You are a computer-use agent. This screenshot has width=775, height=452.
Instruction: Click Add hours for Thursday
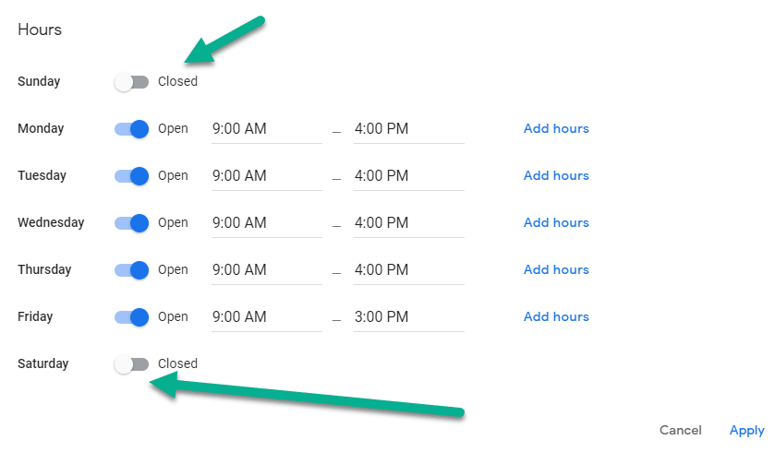coord(556,270)
